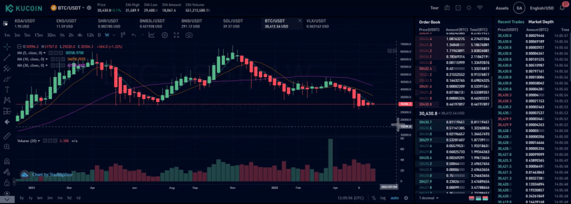Select the trend line drawing tool
This screenshot has height=204, width=571.
(x=7, y=57)
